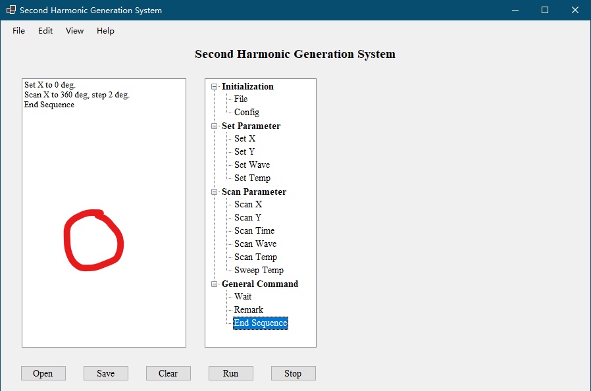Screen dimensions: 591x391
Task: Select the Remark command item
Action: click(x=249, y=310)
